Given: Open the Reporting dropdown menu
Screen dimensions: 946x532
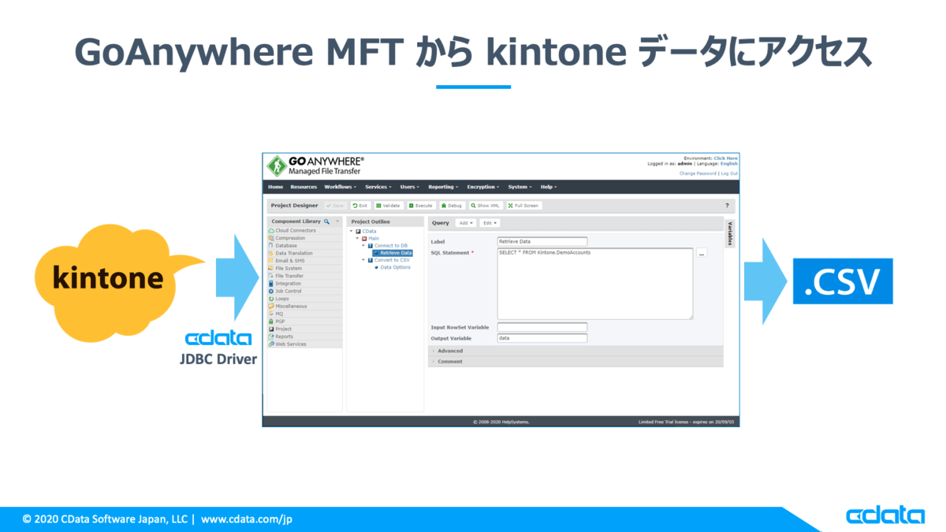Looking at the screenshot, I should [x=443, y=187].
